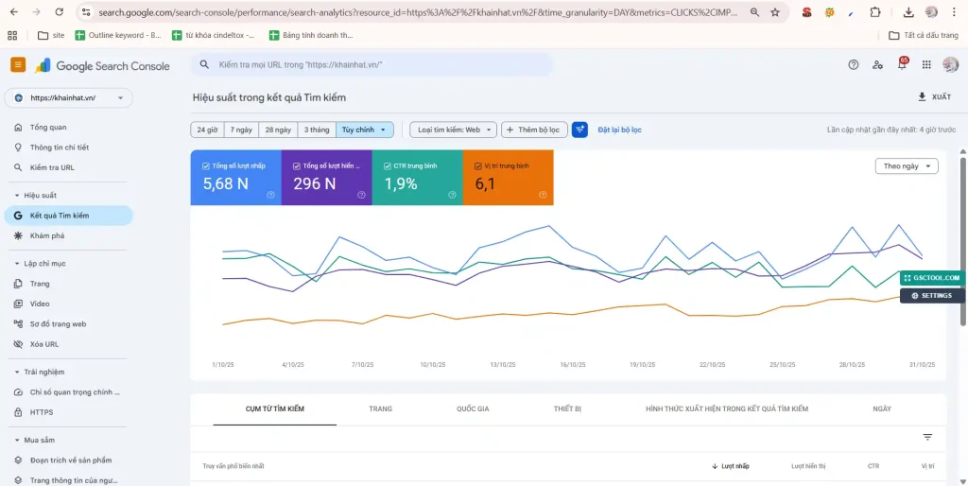Open the Tùy chỉnh date range dropdown

pos(364,130)
